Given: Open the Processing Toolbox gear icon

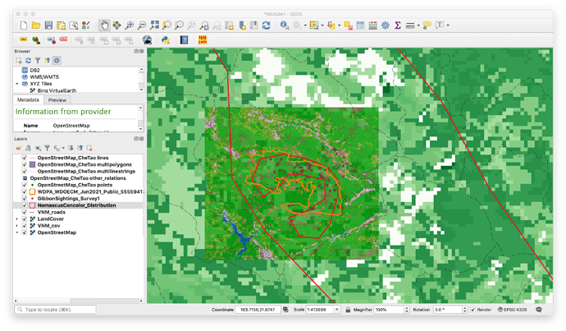Looking at the screenshot, I should pos(386,25).
